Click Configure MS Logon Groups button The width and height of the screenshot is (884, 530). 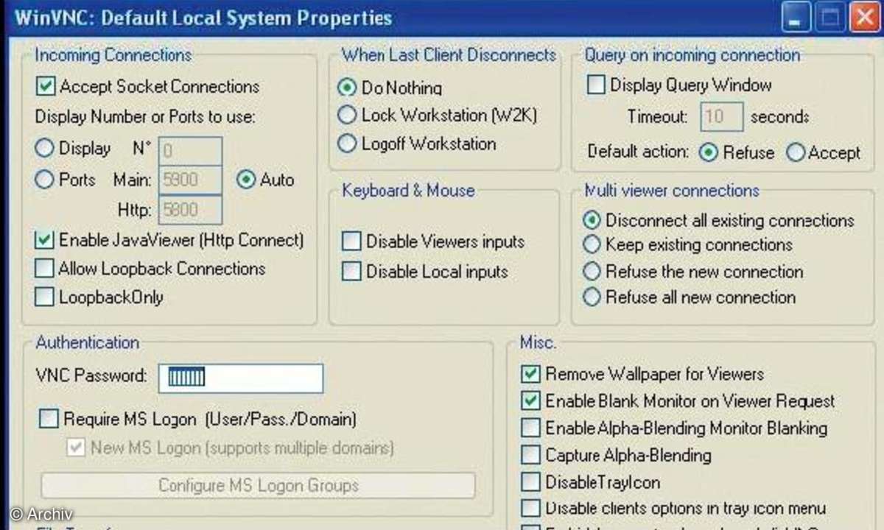258,485
